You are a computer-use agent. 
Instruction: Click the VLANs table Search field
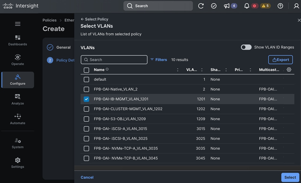[114, 60]
